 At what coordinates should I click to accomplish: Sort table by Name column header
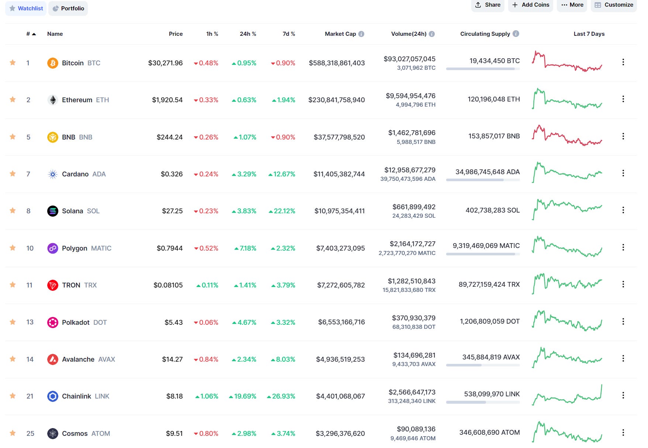(55, 34)
